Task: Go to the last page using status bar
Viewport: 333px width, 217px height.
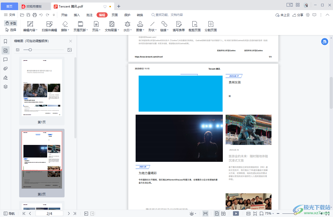Action: [75, 213]
